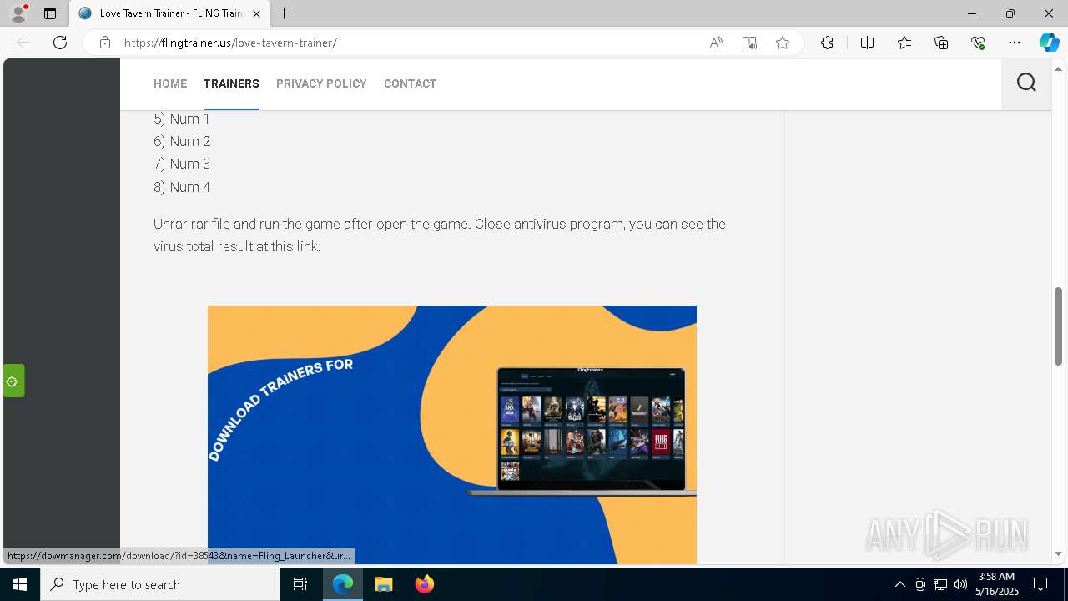The image size is (1068, 601).
Task: Restore down the Edge window
Action: (1010, 13)
